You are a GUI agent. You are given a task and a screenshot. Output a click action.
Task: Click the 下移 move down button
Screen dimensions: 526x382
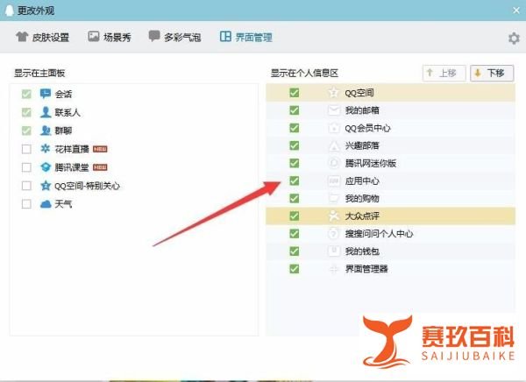(x=492, y=73)
